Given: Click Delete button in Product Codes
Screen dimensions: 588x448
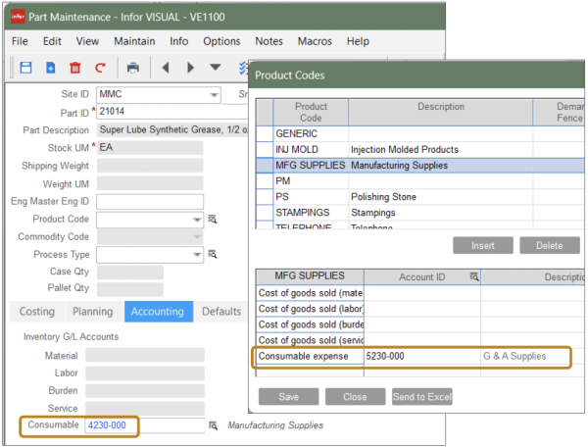Looking at the screenshot, I should [550, 245].
